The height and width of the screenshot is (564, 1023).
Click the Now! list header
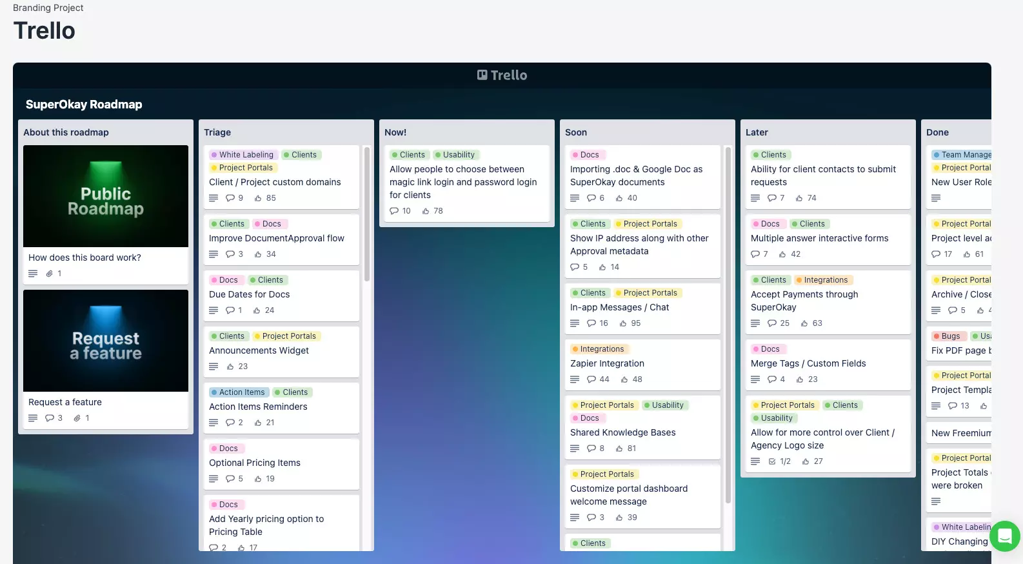[395, 132]
